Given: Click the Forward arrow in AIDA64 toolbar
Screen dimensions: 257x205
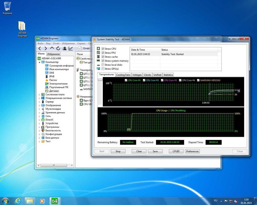Looking at the screenshot, I should point(46,48).
